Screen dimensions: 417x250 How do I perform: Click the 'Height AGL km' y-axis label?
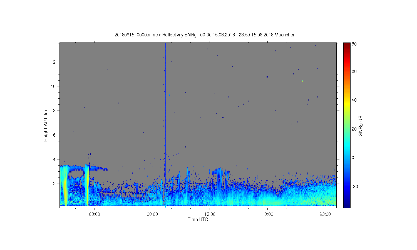click(x=46, y=125)
